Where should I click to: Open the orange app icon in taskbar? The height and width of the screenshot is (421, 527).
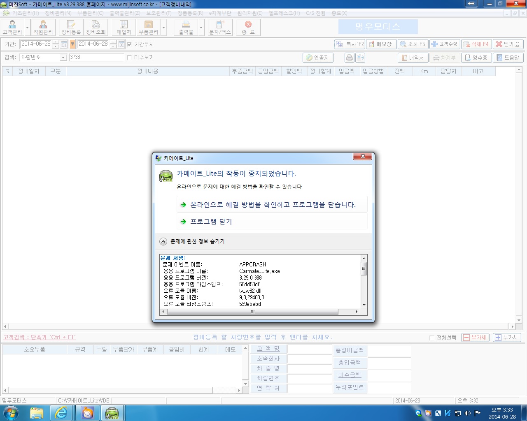point(87,413)
